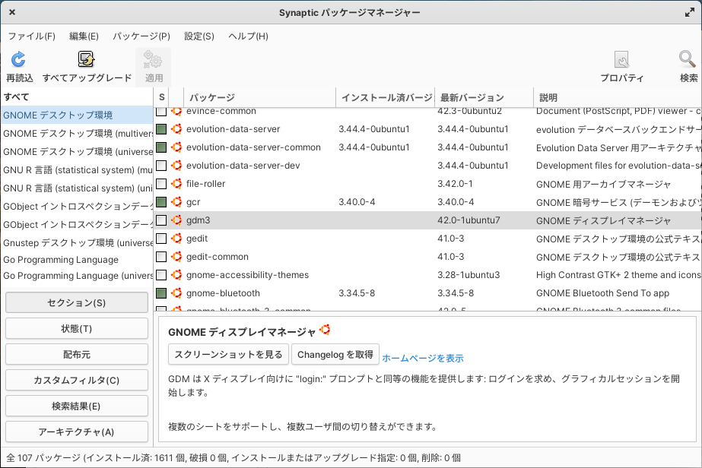Click the 検索結果(E) button
The height and width of the screenshot is (468, 702).
coord(77,406)
